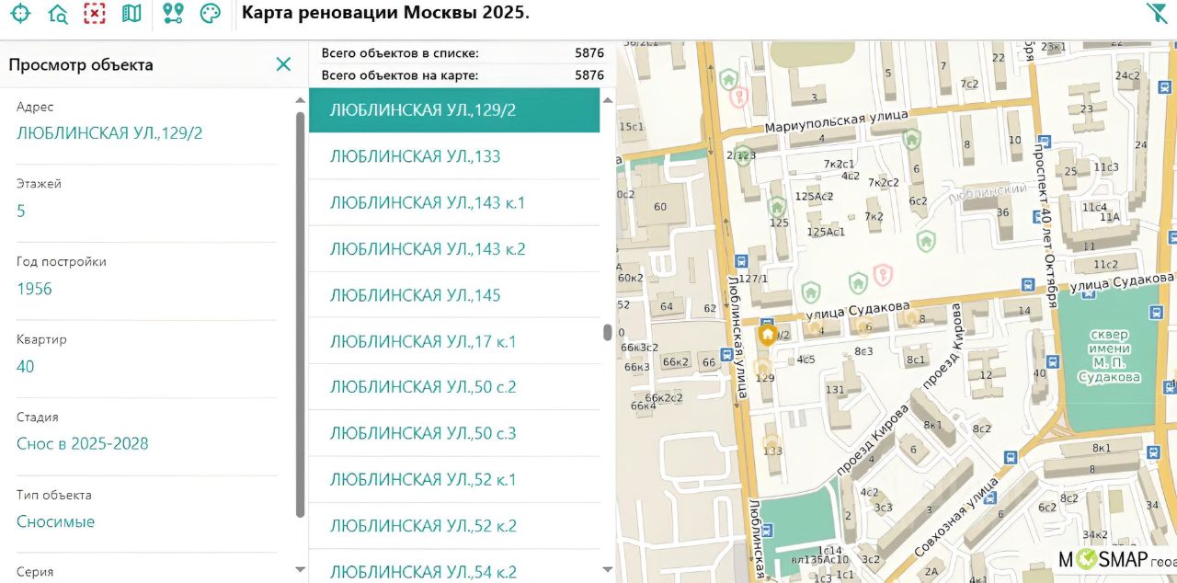Viewport: 1177px width, 583px height.
Task: Click the object list scrollbar thumb
Action: (607, 332)
